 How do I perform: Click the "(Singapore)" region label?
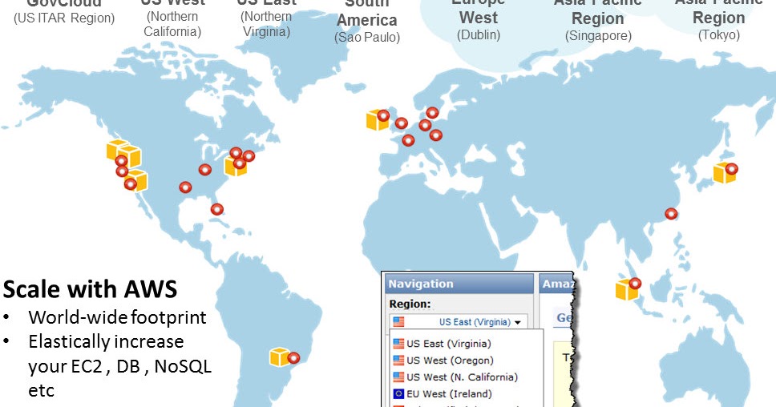tap(598, 35)
